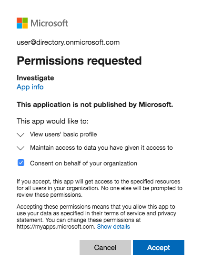Screen dimensions: 202x260
Task: Select Maintain access to data label text
Action: click(101, 147)
